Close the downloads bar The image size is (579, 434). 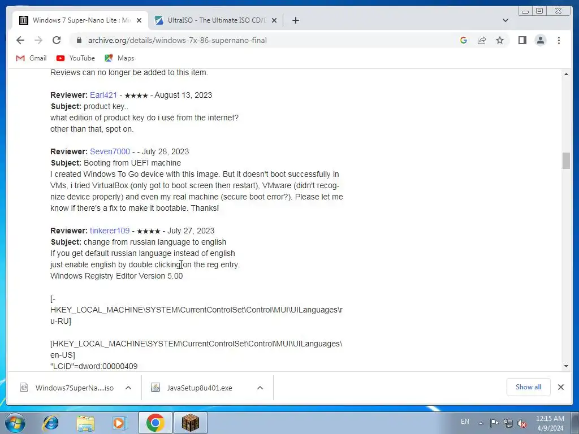(x=560, y=387)
